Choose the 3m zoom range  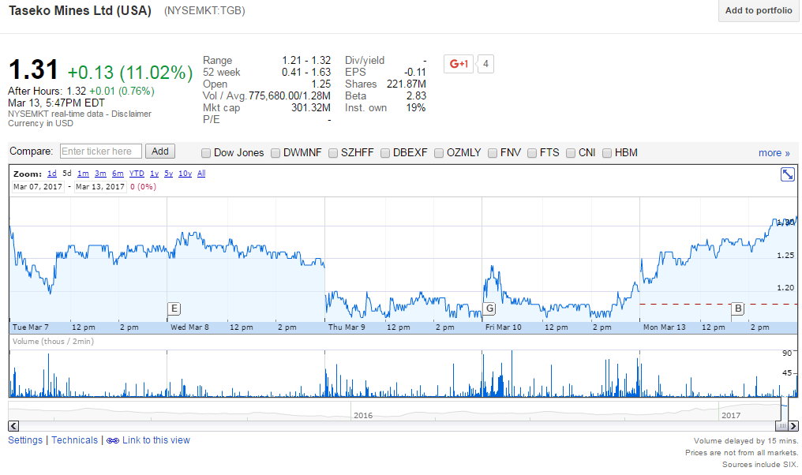100,174
